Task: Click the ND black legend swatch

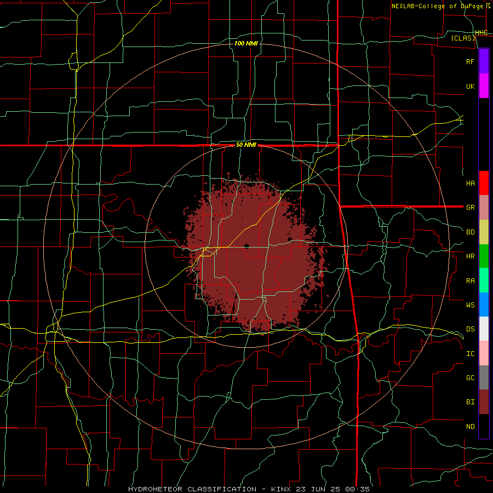Action: pyautogui.click(x=484, y=426)
